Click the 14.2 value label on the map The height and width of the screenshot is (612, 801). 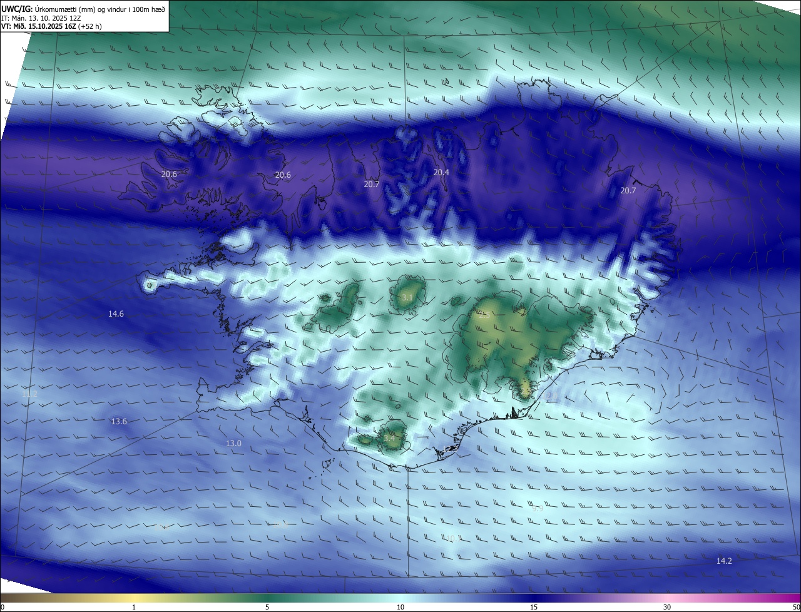click(x=724, y=561)
